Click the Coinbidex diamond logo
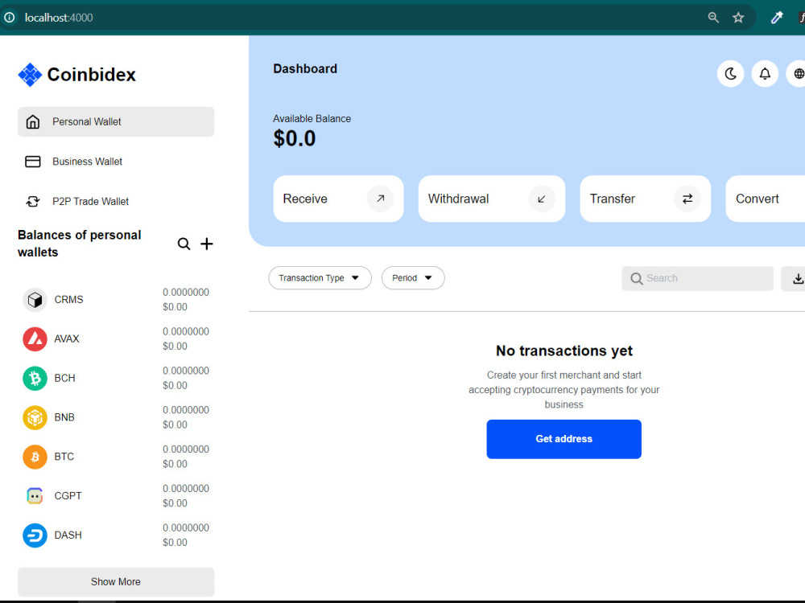805x603 pixels. [x=30, y=74]
